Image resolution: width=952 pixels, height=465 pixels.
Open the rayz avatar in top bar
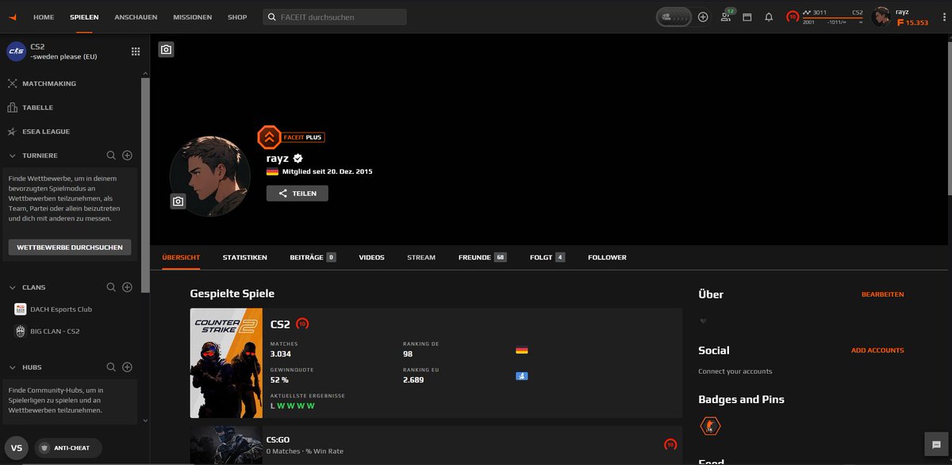(881, 16)
